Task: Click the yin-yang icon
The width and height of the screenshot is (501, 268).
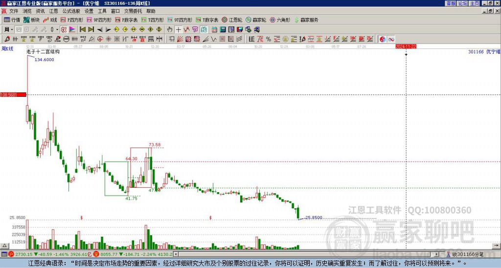Action: [x=383, y=39]
